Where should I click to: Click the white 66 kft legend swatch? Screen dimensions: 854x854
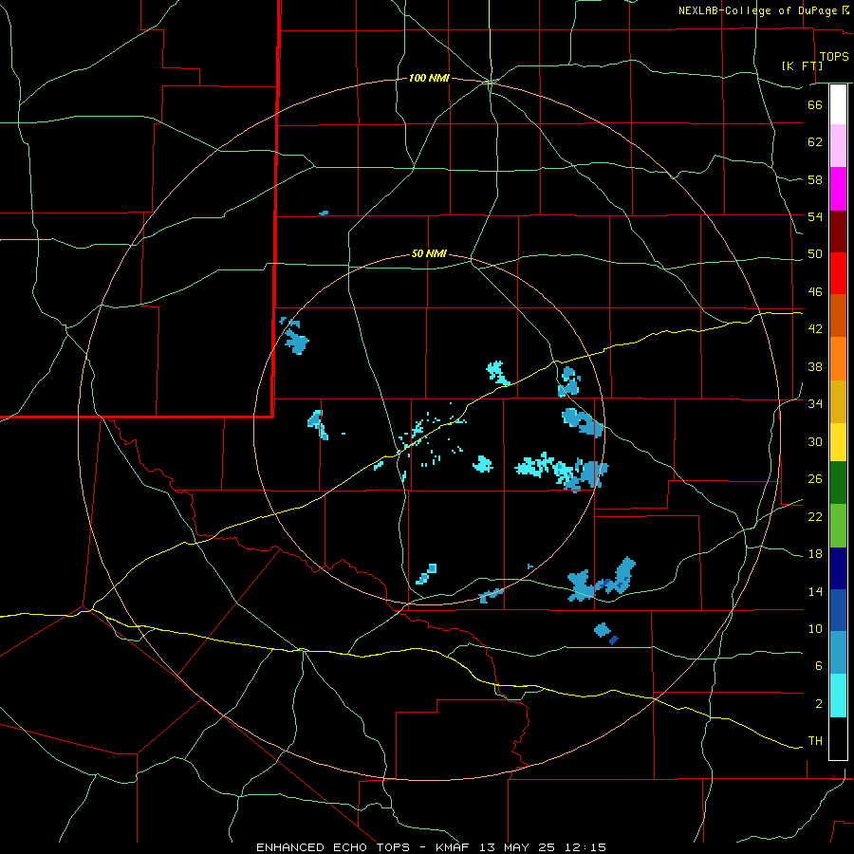pyautogui.click(x=838, y=104)
